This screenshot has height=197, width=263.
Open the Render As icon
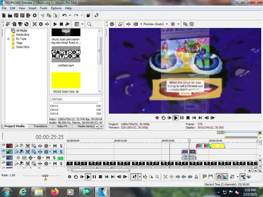pos(28,16)
